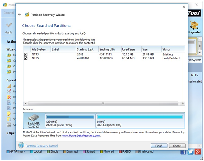Click starting LBA value 45916160

click(x=83, y=58)
